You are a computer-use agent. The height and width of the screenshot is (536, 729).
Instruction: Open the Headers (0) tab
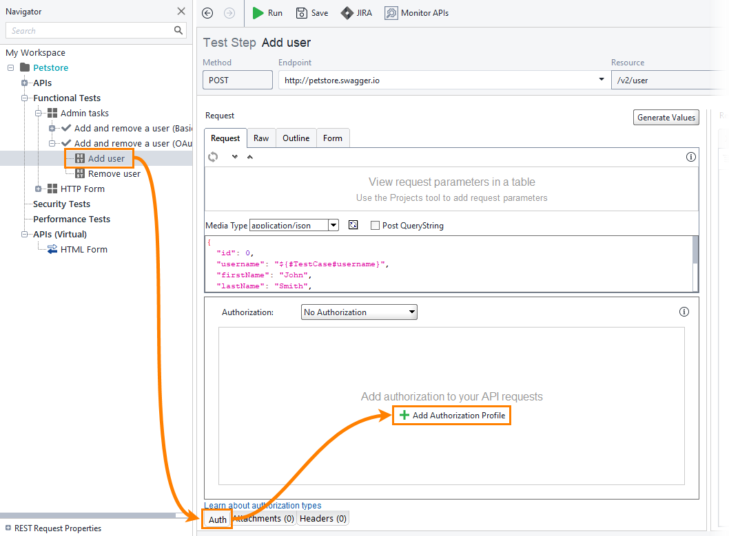point(322,518)
